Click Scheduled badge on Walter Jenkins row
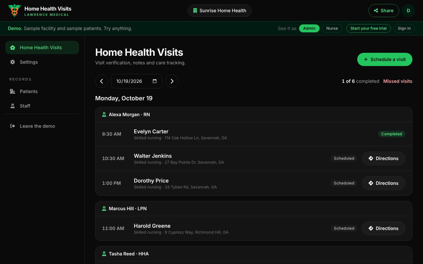Image resolution: width=423 pixels, height=264 pixels. [344, 158]
